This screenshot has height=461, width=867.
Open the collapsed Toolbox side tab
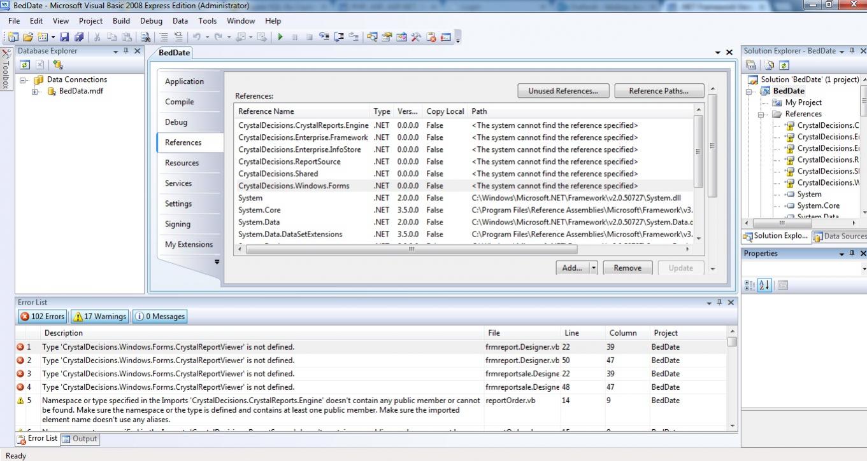pos(6,70)
